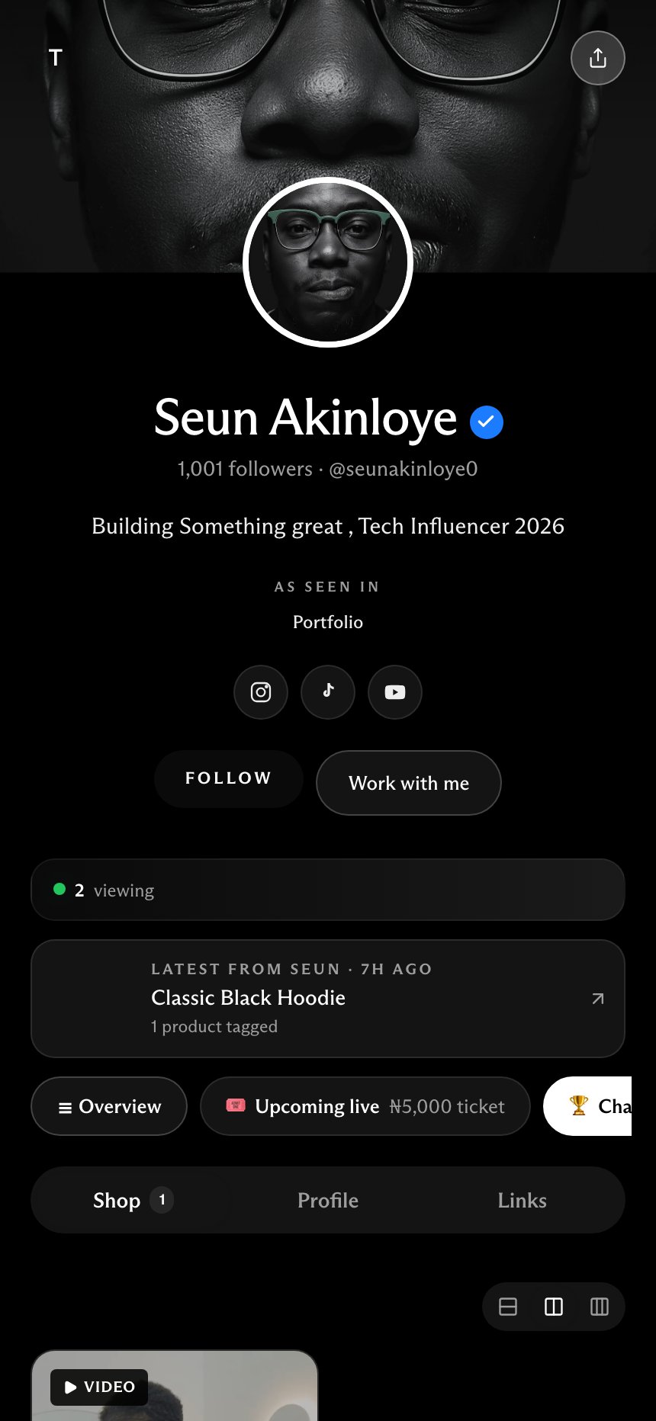Screen dimensions: 656x1421
Task: Open latest post arrow for Classic Black Hoodie
Action: 598,999
